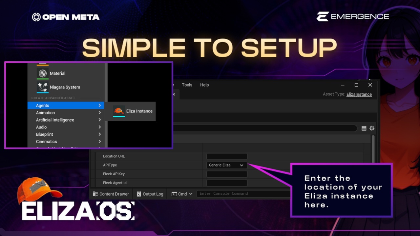Open the Blueprint submenu

pyautogui.click(x=66, y=134)
